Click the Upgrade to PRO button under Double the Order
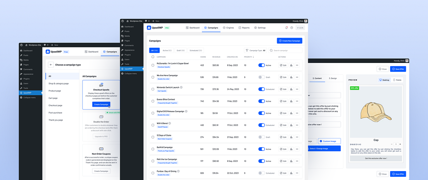Screen dimensions: 428x180 (x=101, y=136)
